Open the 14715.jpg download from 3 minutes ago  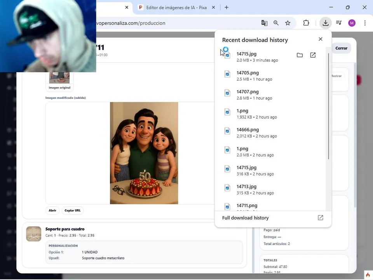tap(270, 57)
